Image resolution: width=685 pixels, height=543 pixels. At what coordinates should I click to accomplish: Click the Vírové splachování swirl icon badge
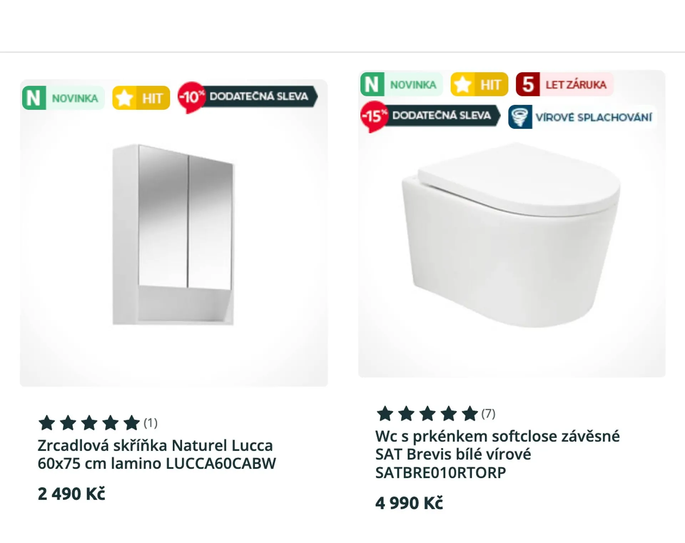coord(582,117)
